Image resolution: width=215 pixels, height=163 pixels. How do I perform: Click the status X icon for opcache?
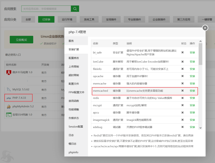[182, 76]
